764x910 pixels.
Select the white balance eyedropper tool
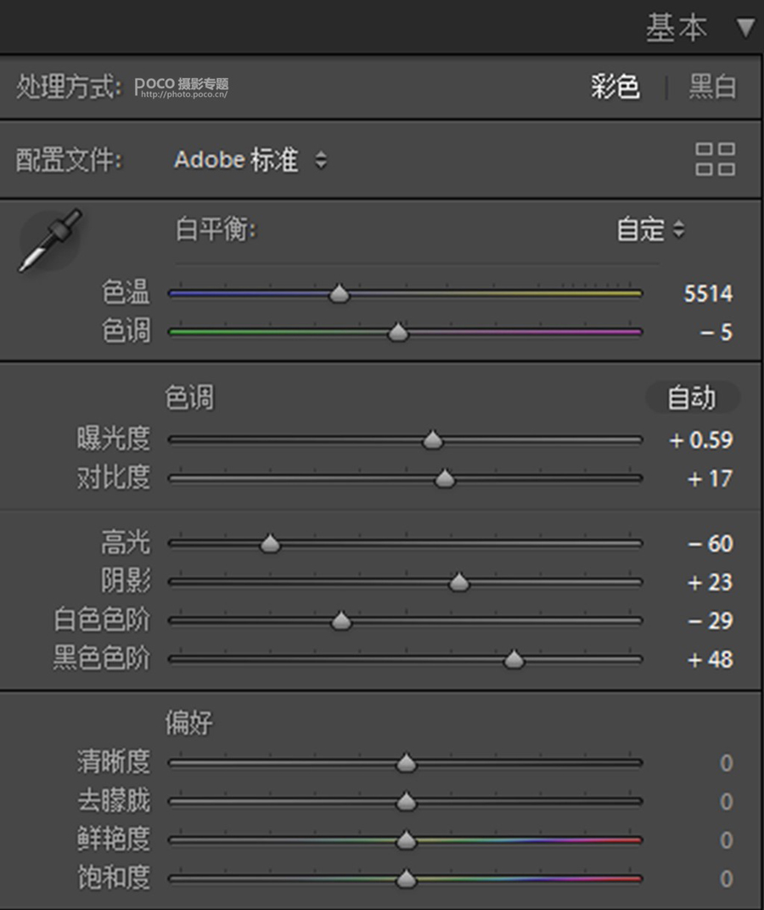coord(51,240)
